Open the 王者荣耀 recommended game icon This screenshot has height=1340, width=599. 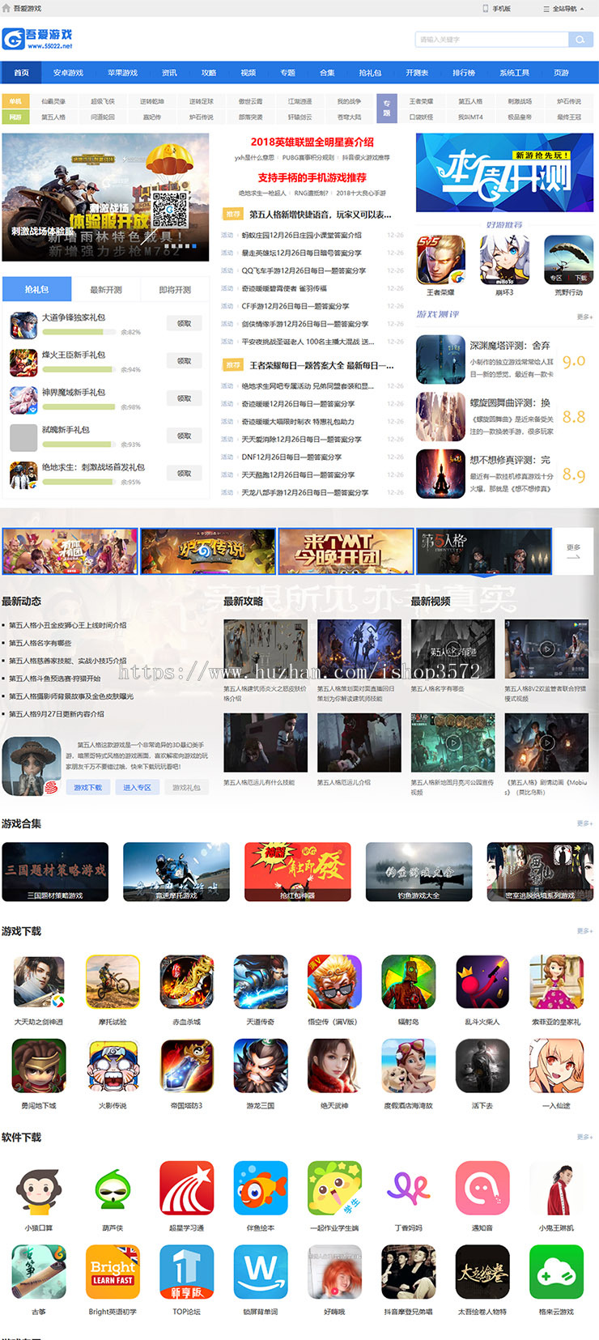tap(440, 260)
